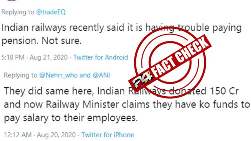This screenshot has width=251, height=141.
Task: Click the words 'Not sure.' in first tweet
Action: pos(61,41)
